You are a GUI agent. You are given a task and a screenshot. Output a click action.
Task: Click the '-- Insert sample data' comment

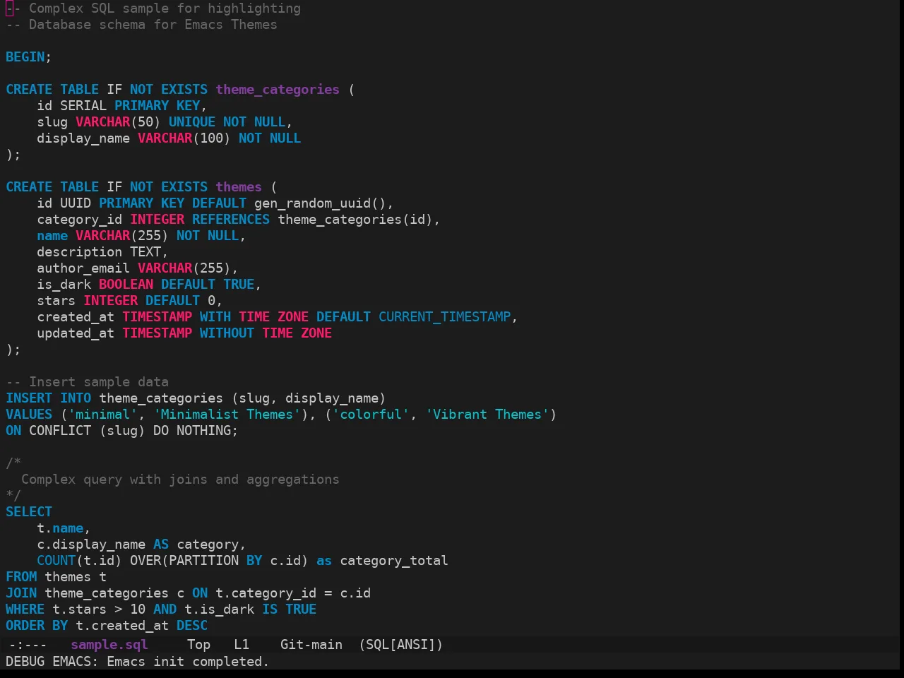click(x=87, y=382)
